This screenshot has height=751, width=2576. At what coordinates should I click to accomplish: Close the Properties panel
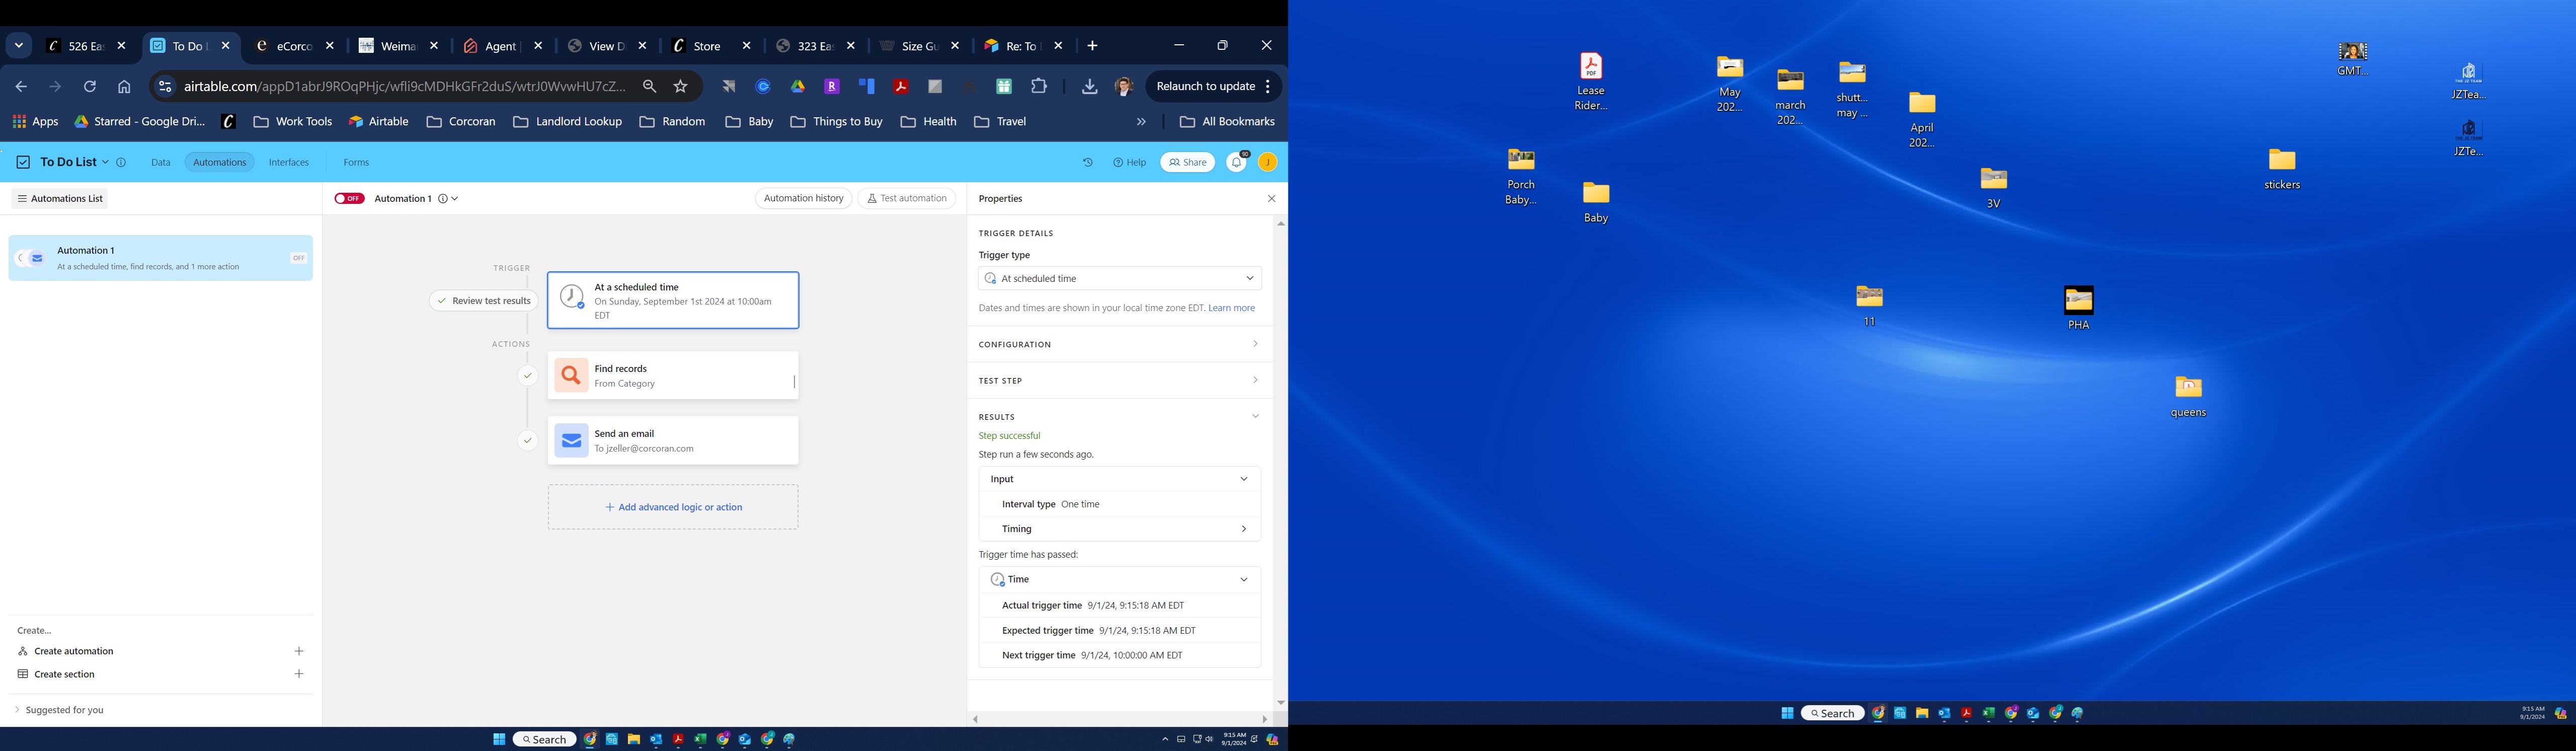(1271, 198)
